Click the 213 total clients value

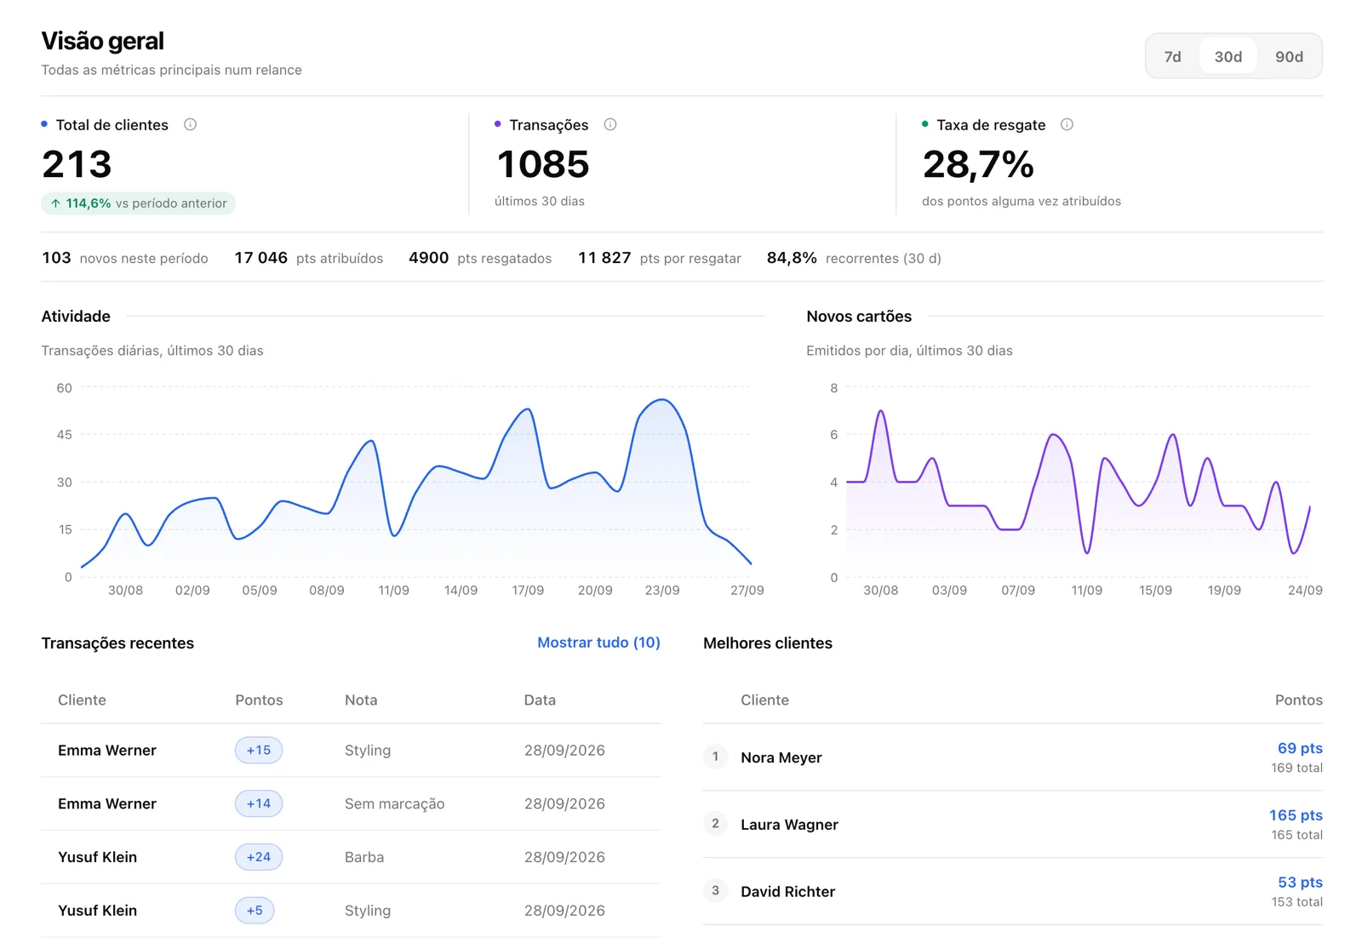tap(77, 164)
